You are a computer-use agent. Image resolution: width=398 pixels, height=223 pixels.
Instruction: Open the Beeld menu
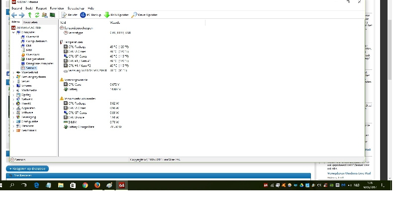29,8
